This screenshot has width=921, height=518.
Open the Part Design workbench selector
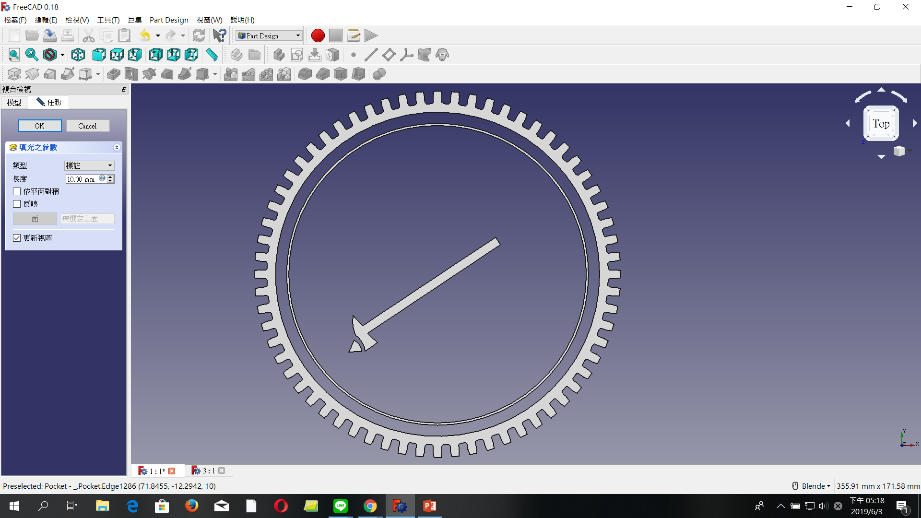tap(269, 35)
